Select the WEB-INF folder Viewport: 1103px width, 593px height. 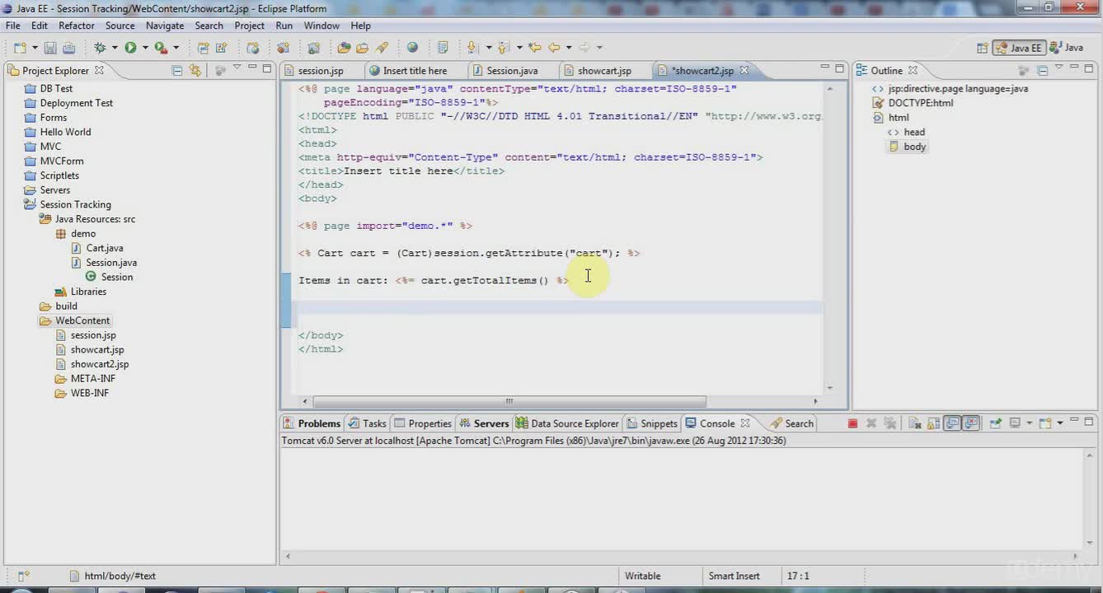[89, 393]
